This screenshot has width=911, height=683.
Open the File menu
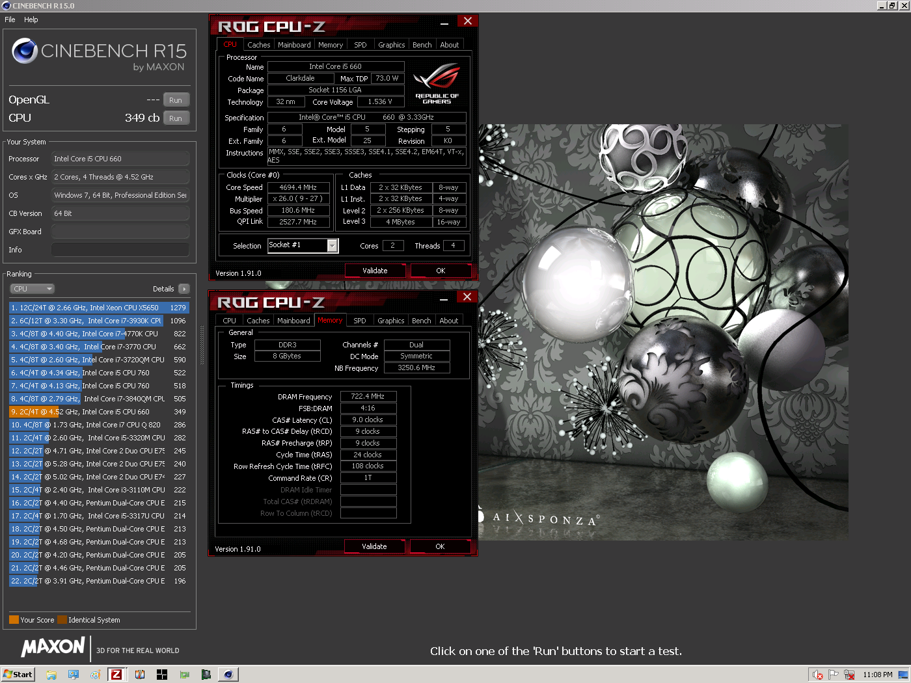pyautogui.click(x=10, y=20)
